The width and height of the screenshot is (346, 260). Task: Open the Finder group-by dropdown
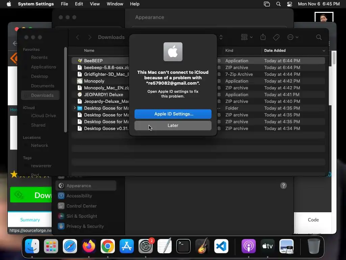[246, 37]
